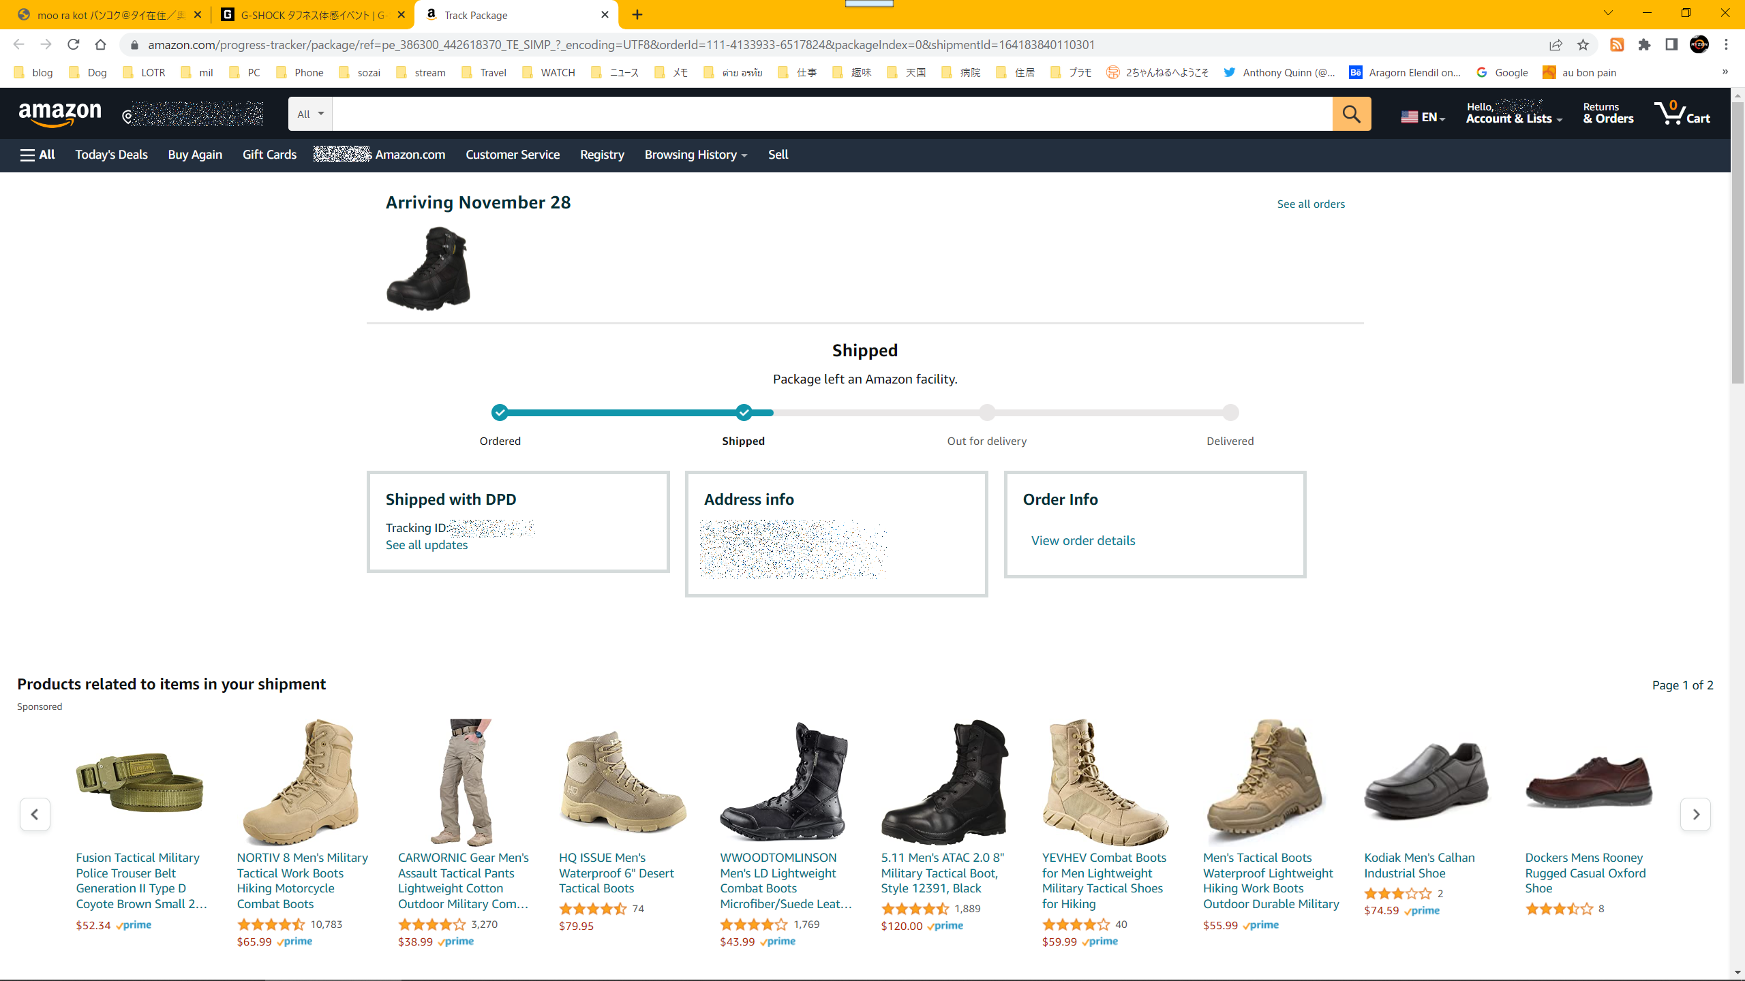The width and height of the screenshot is (1745, 981).
Task: Open the WATCH bookmark folder
Action: pyautogui.click(x=549, y=72)
